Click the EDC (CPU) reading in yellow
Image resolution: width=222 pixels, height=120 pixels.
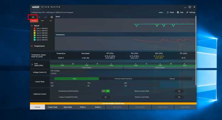(x=159, y=57)
